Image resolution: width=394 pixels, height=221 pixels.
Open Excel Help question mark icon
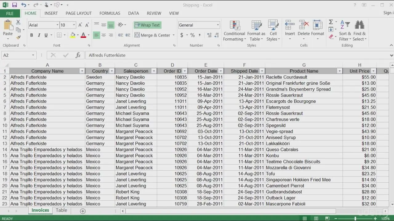pyautogui.click(x=355, y=5)
